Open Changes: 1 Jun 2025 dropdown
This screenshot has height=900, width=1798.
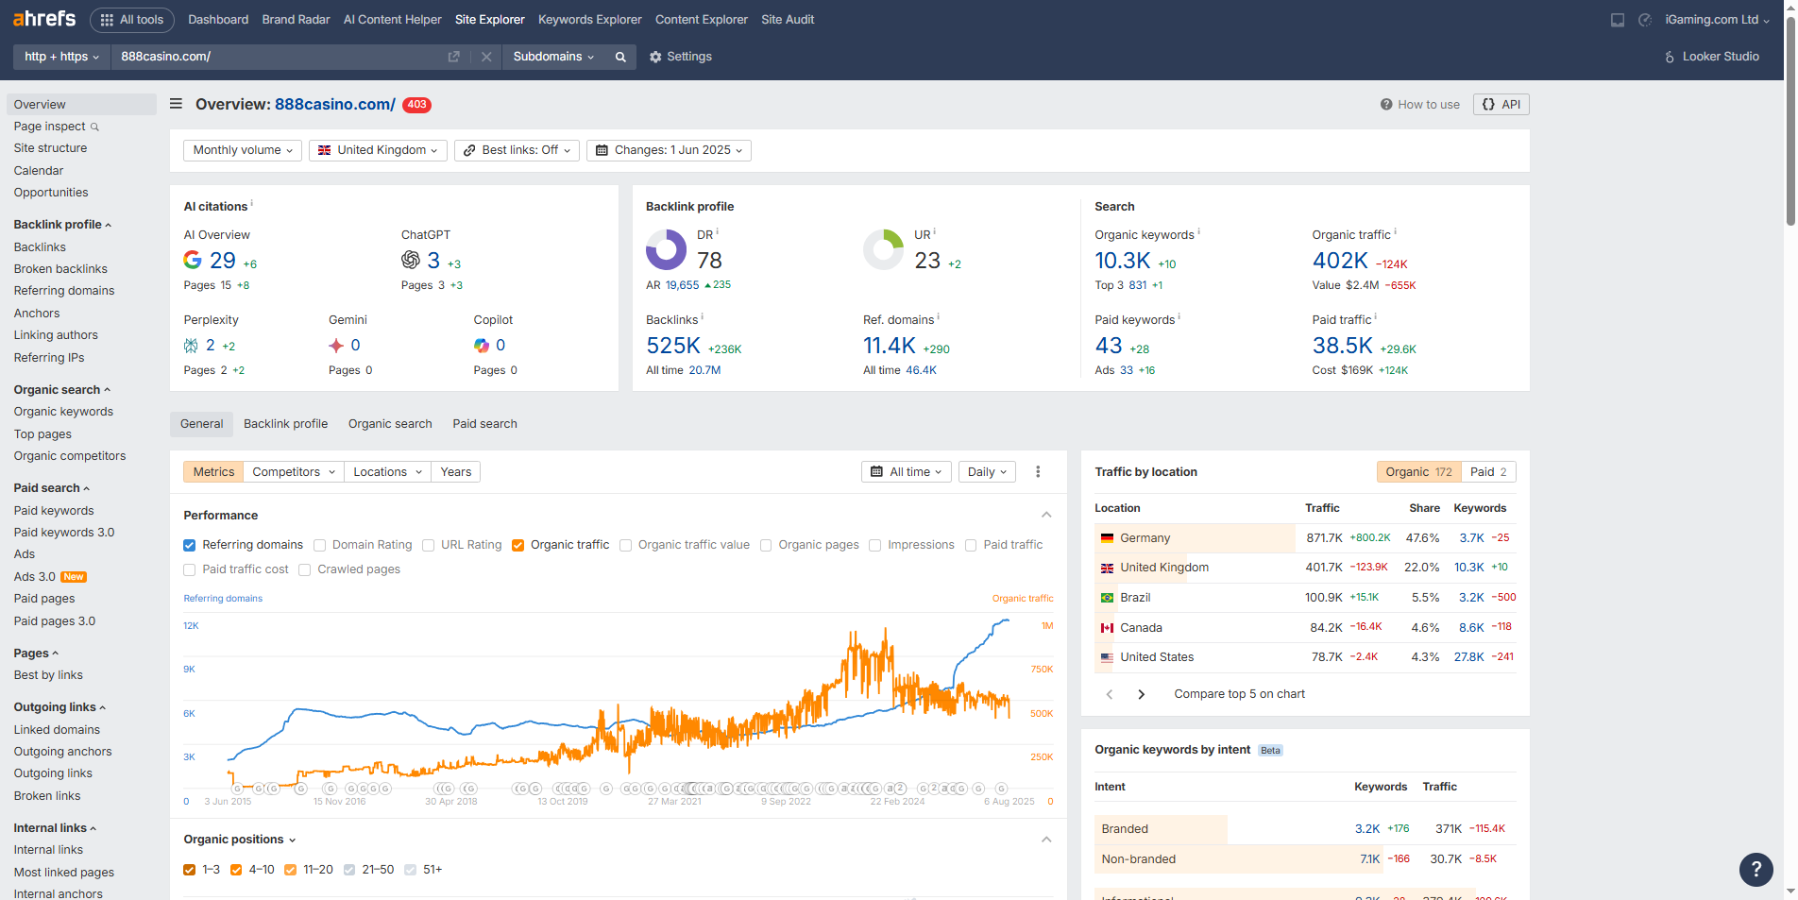[x=669, y=150]
